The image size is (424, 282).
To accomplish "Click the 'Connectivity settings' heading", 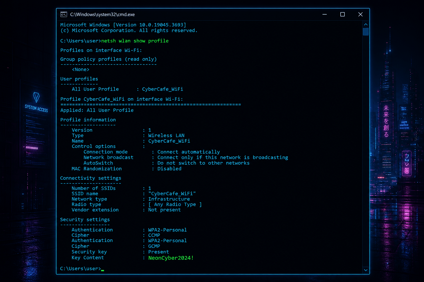I will (x=91, y=178).
